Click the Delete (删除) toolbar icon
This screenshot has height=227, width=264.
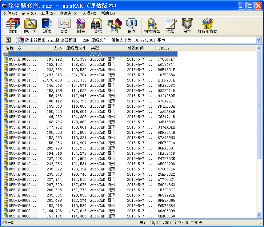point(81,26)
